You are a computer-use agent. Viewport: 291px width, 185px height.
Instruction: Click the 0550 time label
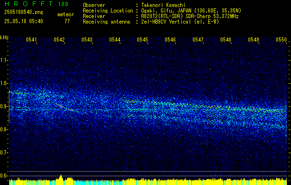click(x=281, y=39)
